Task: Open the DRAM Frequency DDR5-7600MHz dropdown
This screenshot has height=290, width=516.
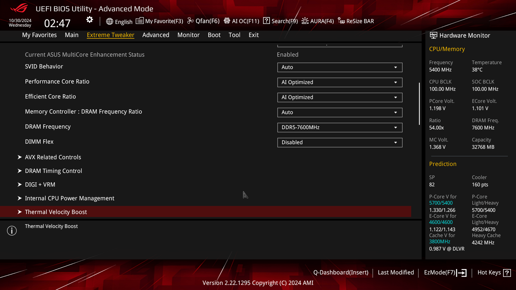Action: 340,127
